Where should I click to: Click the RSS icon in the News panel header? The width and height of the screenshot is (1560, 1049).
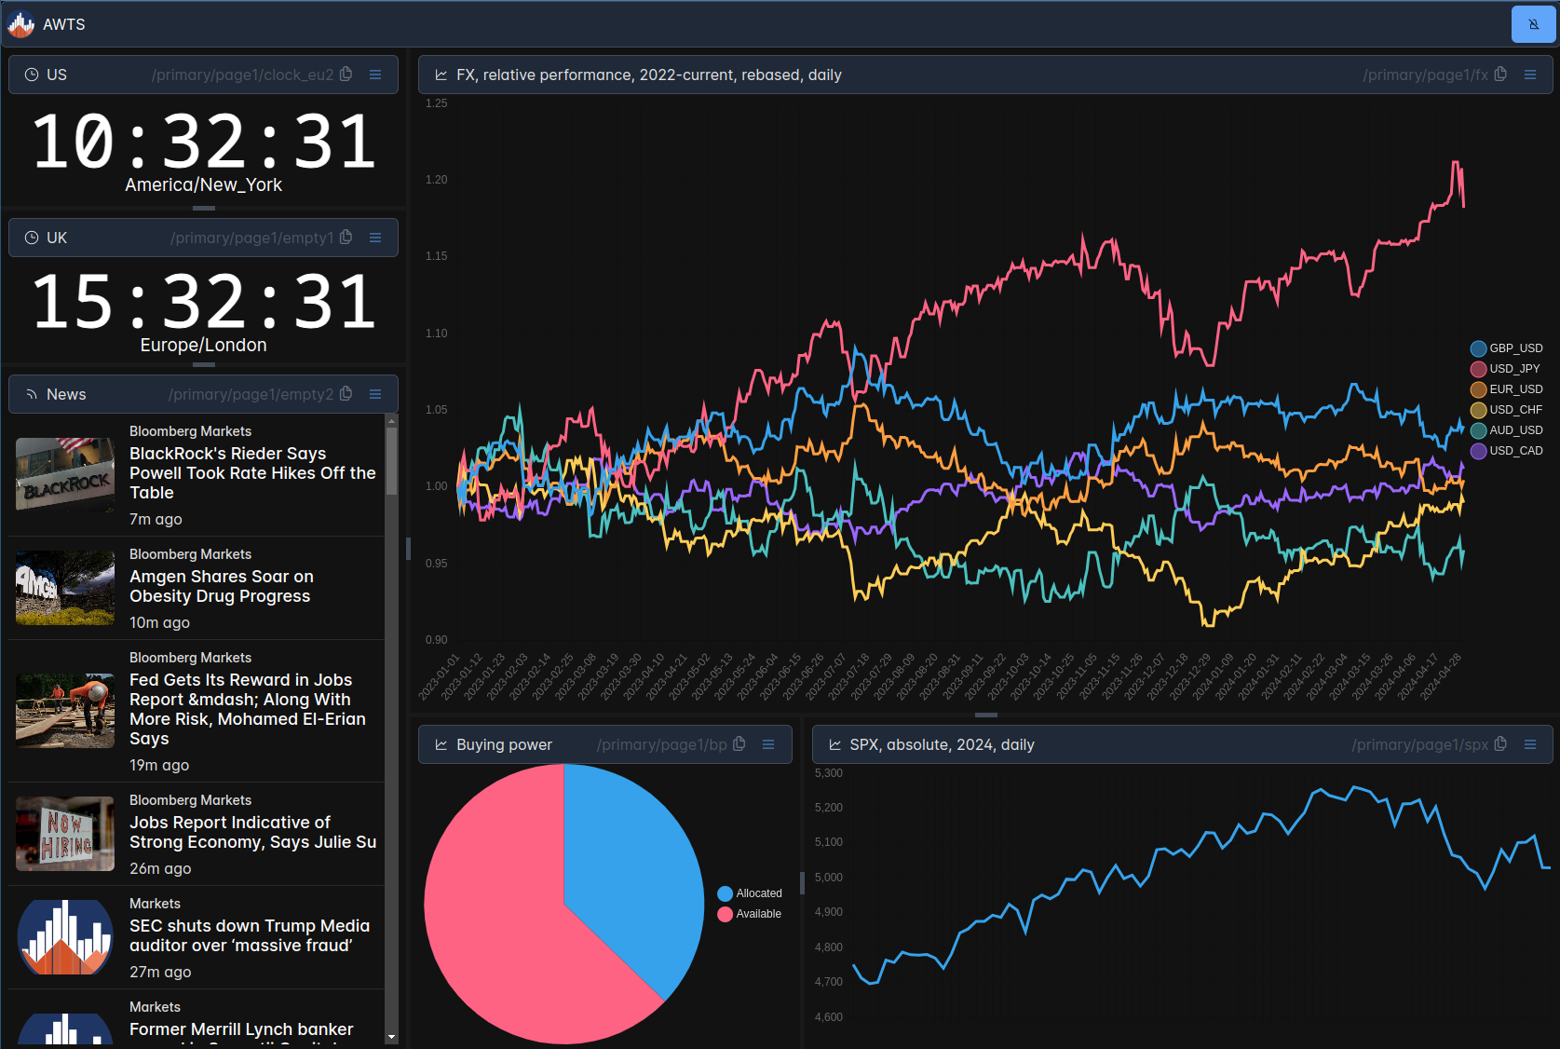pos(32,393)
